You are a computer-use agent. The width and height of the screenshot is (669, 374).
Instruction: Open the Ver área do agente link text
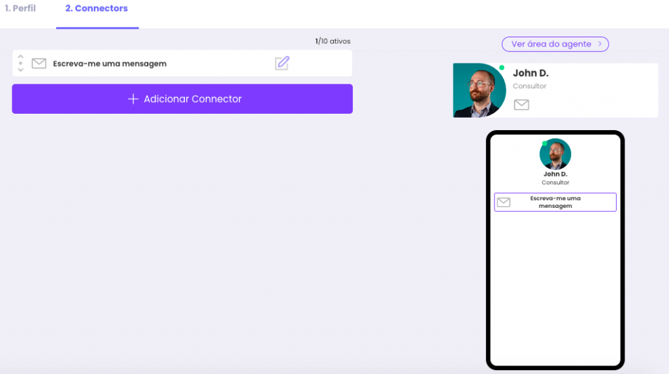pos(551,44)
